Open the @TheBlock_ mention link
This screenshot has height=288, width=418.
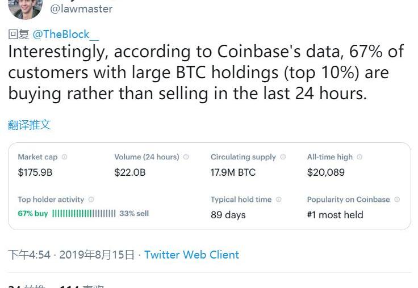click(66, 35)
